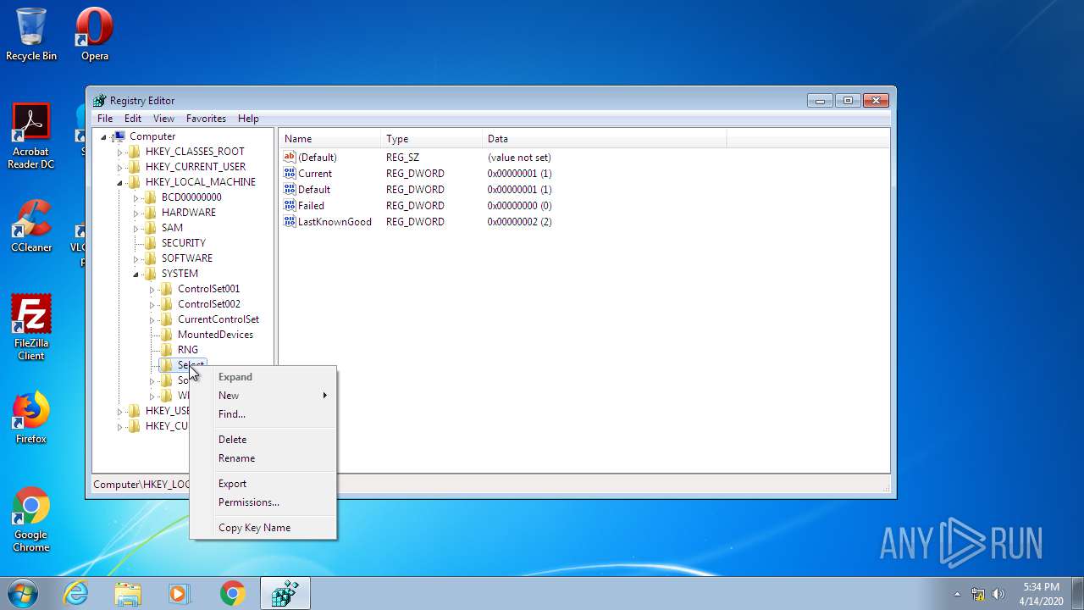Image resolution: width=1084 pixels, height=610 pixels.
Task: Select the LastKnownGood value icon
Action: pos(290,222)
